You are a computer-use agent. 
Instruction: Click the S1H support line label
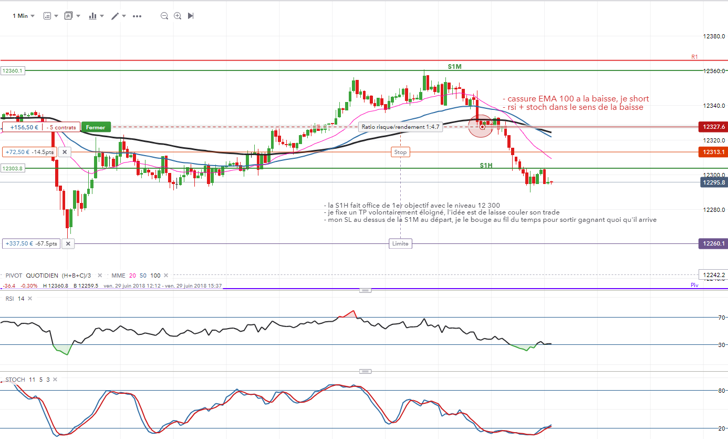point(486,165)
